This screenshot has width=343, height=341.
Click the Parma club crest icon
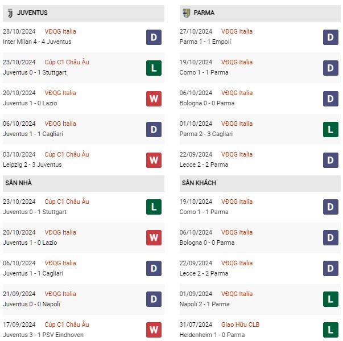[187, 13]
